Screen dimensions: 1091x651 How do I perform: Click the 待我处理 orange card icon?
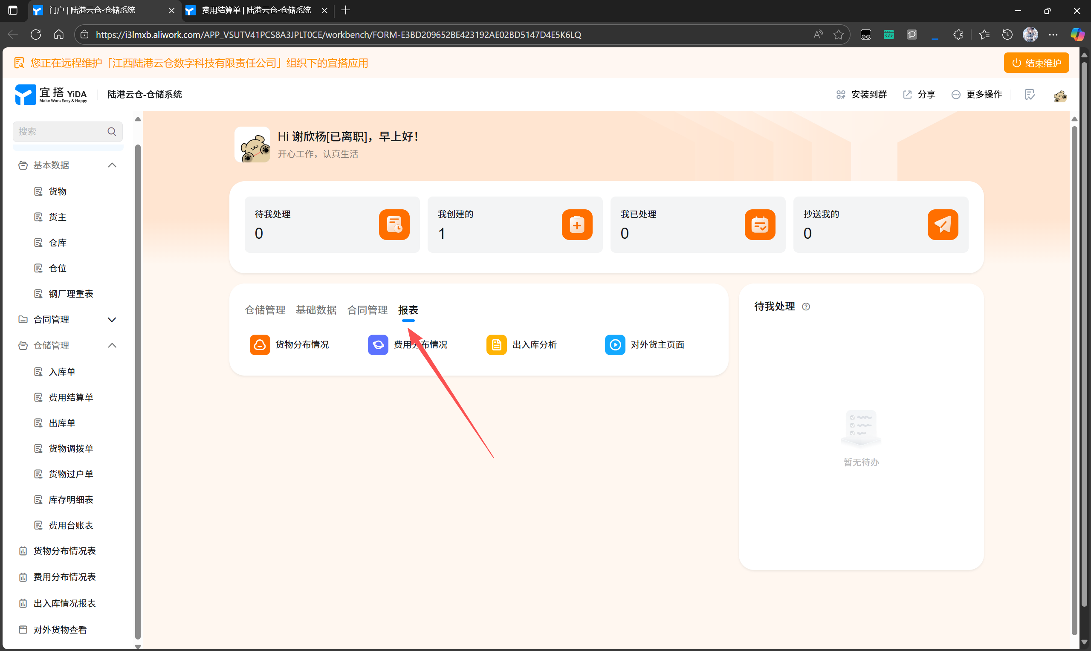394,225
